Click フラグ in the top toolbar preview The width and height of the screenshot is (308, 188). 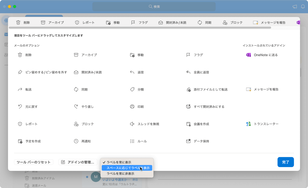click(x=139, y=22)
